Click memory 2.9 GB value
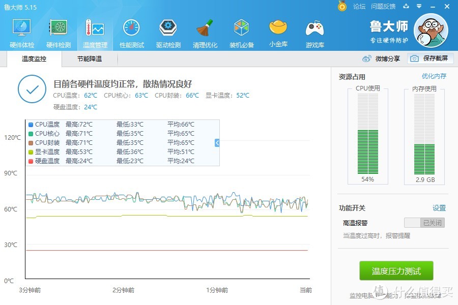The height and width of the screenshot is (305, 458). [425, 180]
